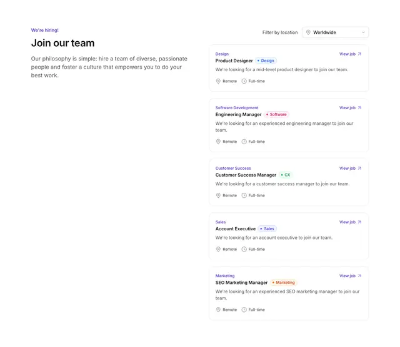This screenshot has width=400, height=347.
Task: Click the Filter by location label
Action: coord(280,32)
